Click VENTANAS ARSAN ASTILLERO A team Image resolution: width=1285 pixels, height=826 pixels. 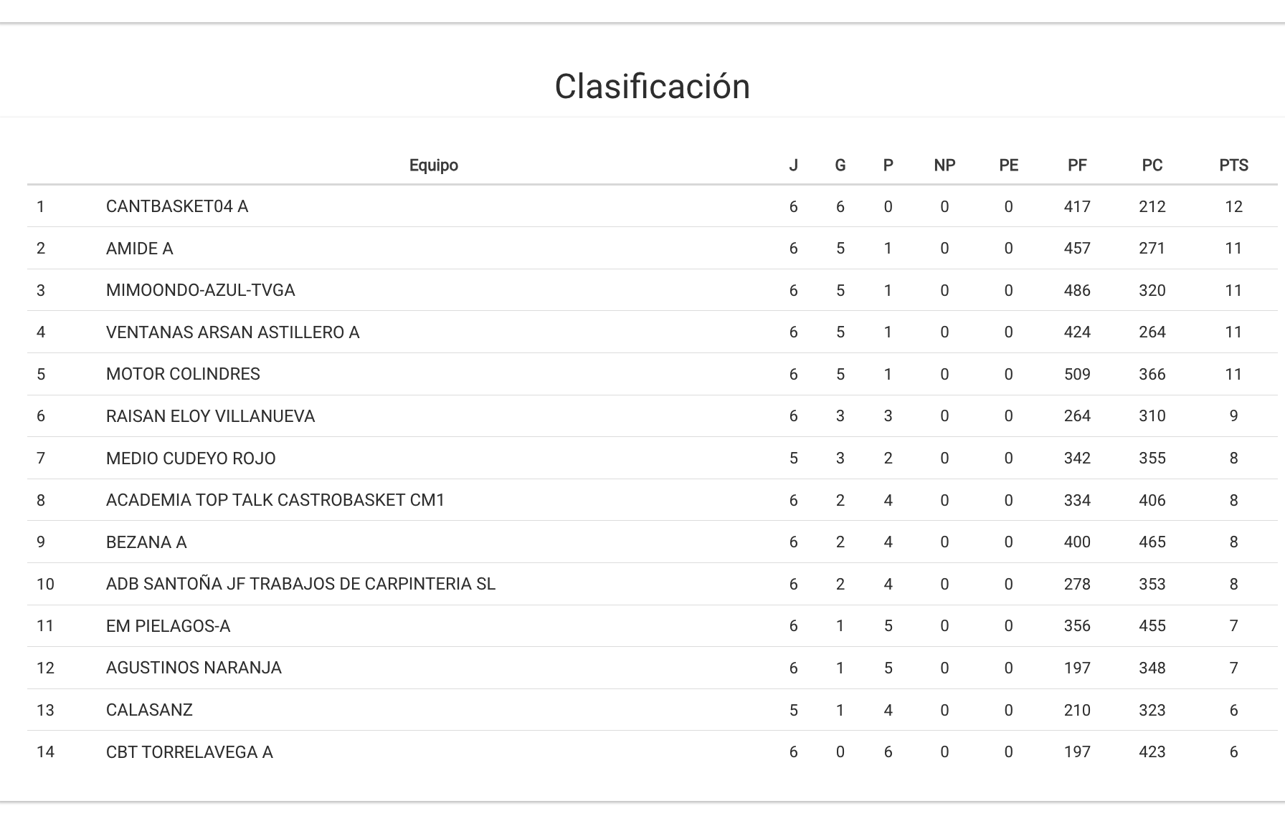tap(233, 332)
